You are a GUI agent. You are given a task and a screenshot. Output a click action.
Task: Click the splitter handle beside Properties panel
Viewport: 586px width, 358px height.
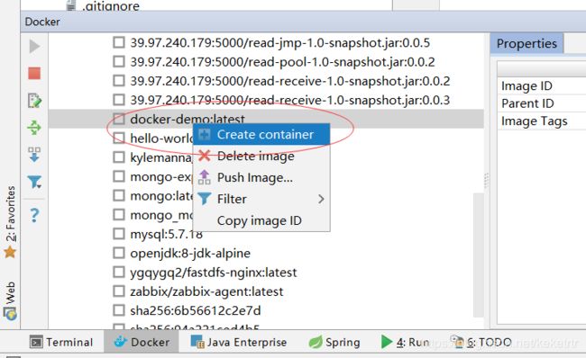[x=487, y=181]
